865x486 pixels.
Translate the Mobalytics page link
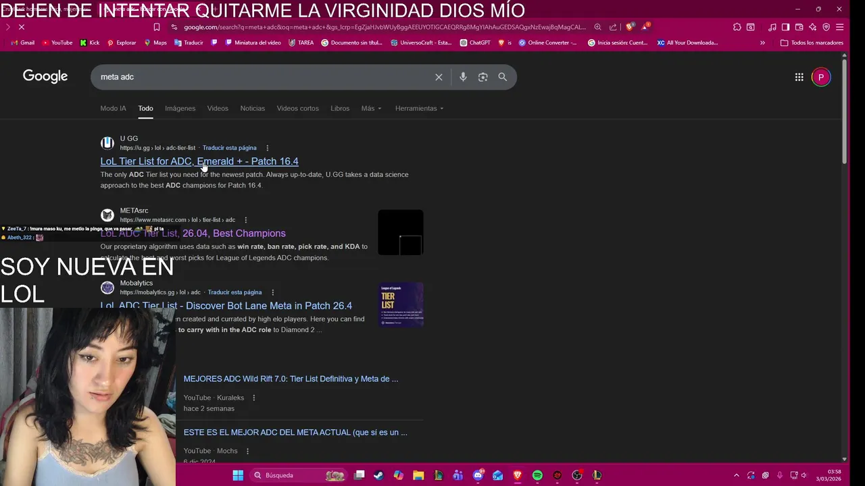tap(234, 292)
